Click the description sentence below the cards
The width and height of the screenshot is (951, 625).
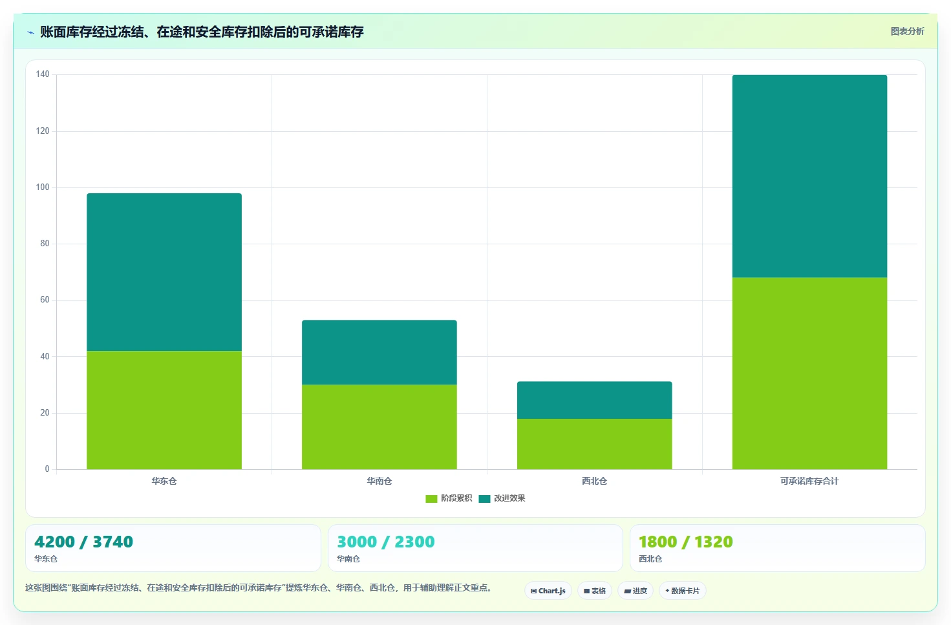(260, 588)
